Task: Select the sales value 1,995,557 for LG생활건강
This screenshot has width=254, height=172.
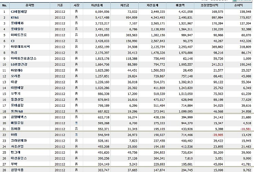Action: point(186,64)
